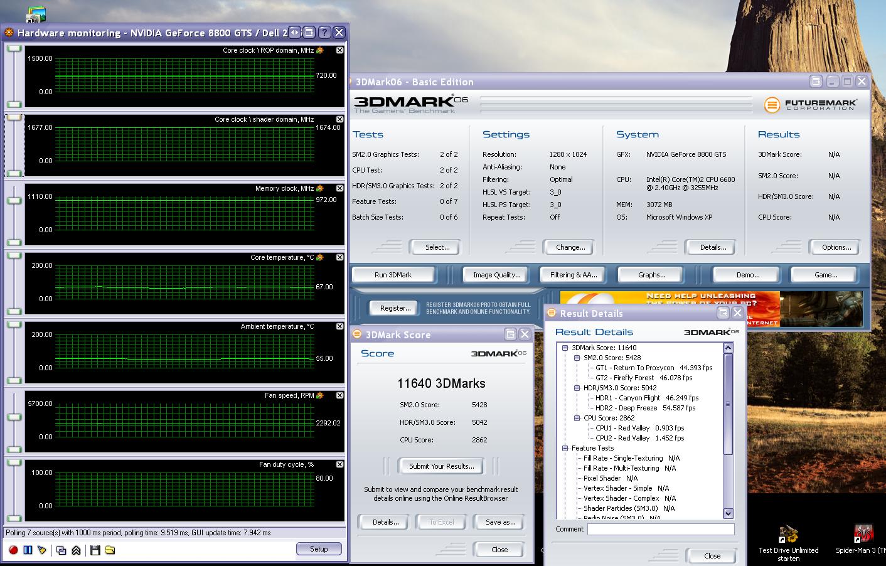886x566 pixels.
Task: Launch the Demo button
Action: [x=747, y=275]
